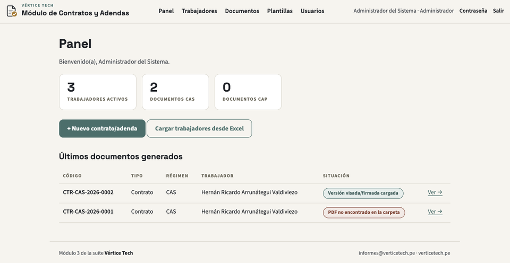Screen dimensions: 510x263
Task: Click the Vértice Tech document logo icon
Action: (12, 11)
